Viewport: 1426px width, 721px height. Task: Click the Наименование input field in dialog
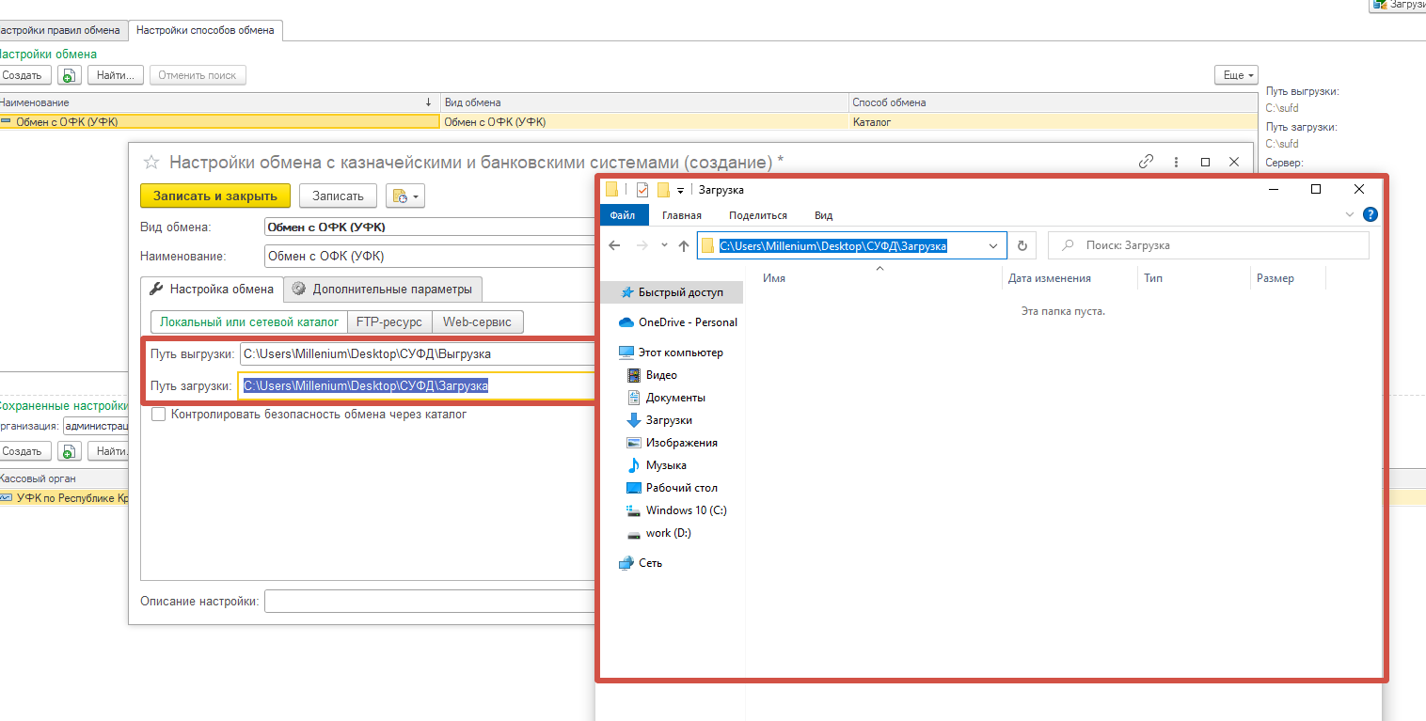tap(431, 256)
